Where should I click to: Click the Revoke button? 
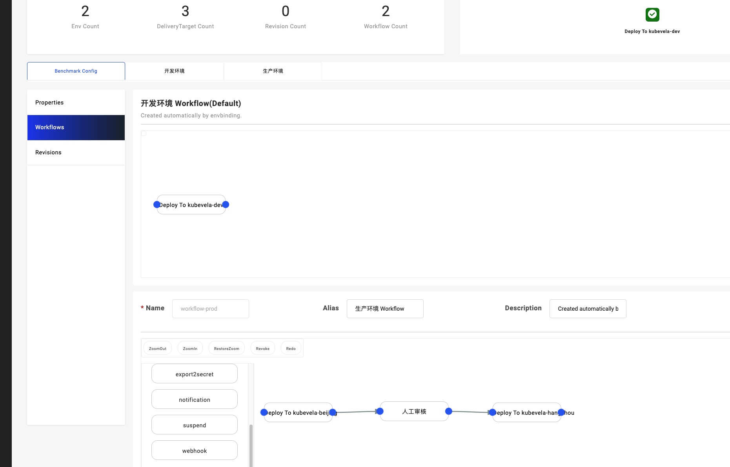(x=262, y=348)
